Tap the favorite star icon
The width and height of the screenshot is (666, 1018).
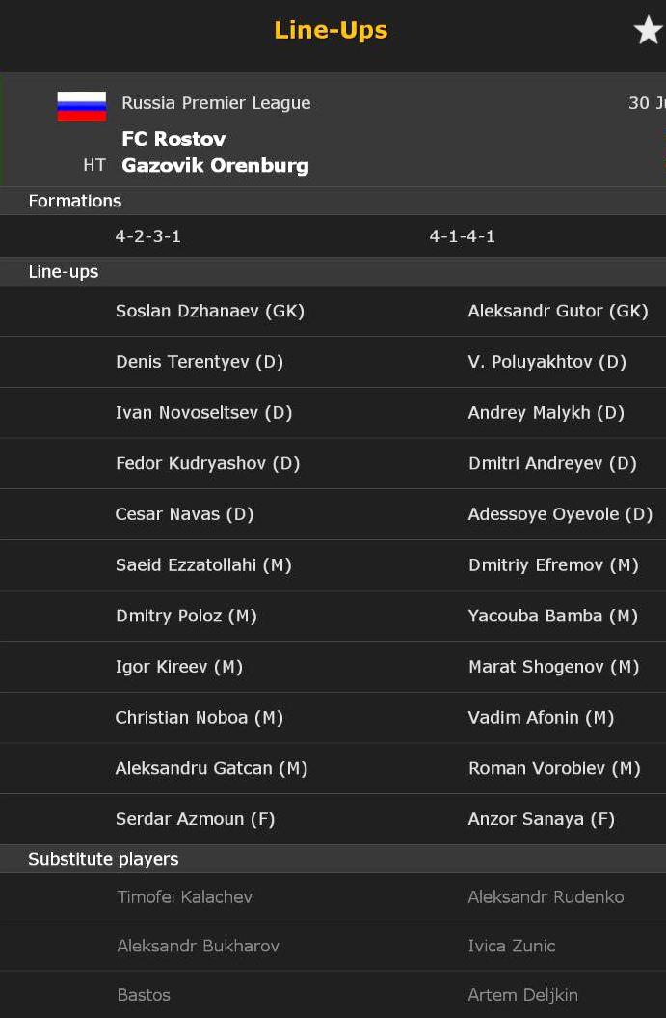point(648,31)
